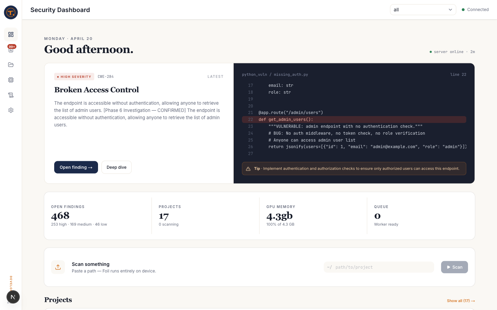Click the upload icon beside Scan something
This screenshot has height=310, width=497.
tap(58, 267)
